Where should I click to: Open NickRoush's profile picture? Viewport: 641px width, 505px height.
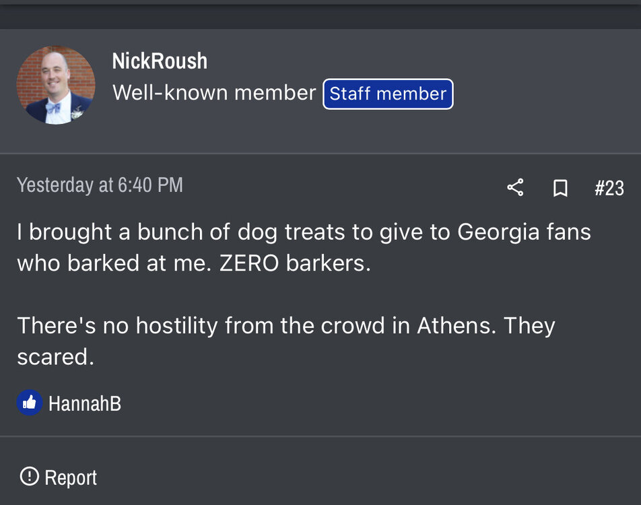pos(56,85)
